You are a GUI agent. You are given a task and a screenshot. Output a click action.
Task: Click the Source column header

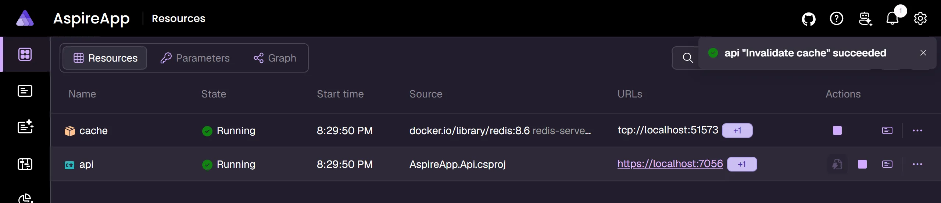click(426, 94)
